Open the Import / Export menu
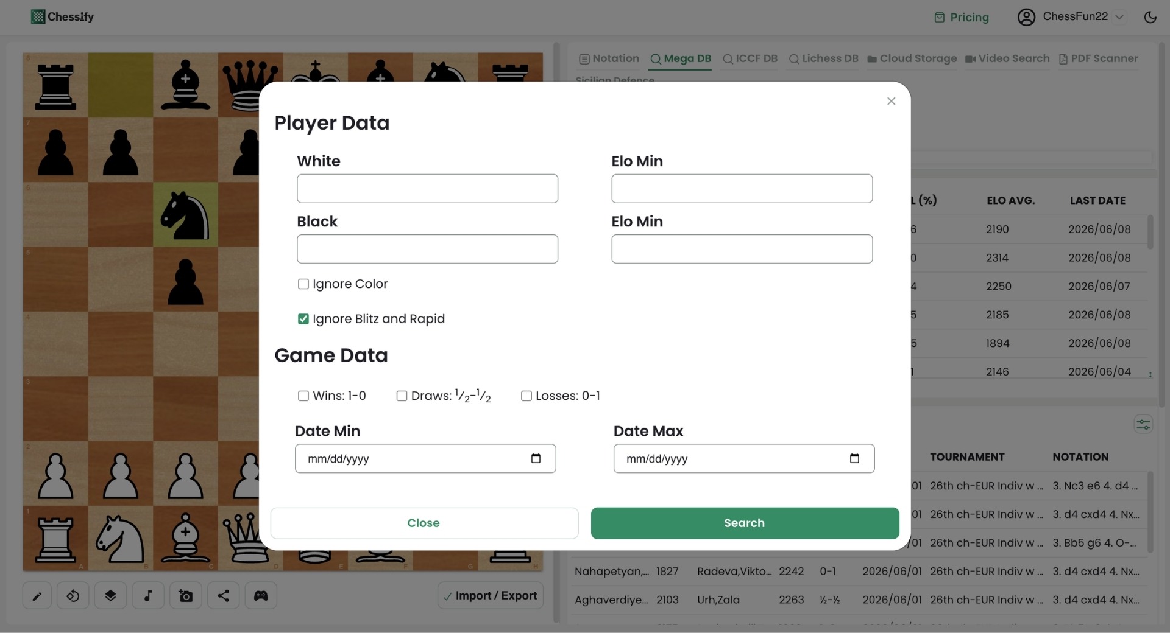 coord(491,596)
